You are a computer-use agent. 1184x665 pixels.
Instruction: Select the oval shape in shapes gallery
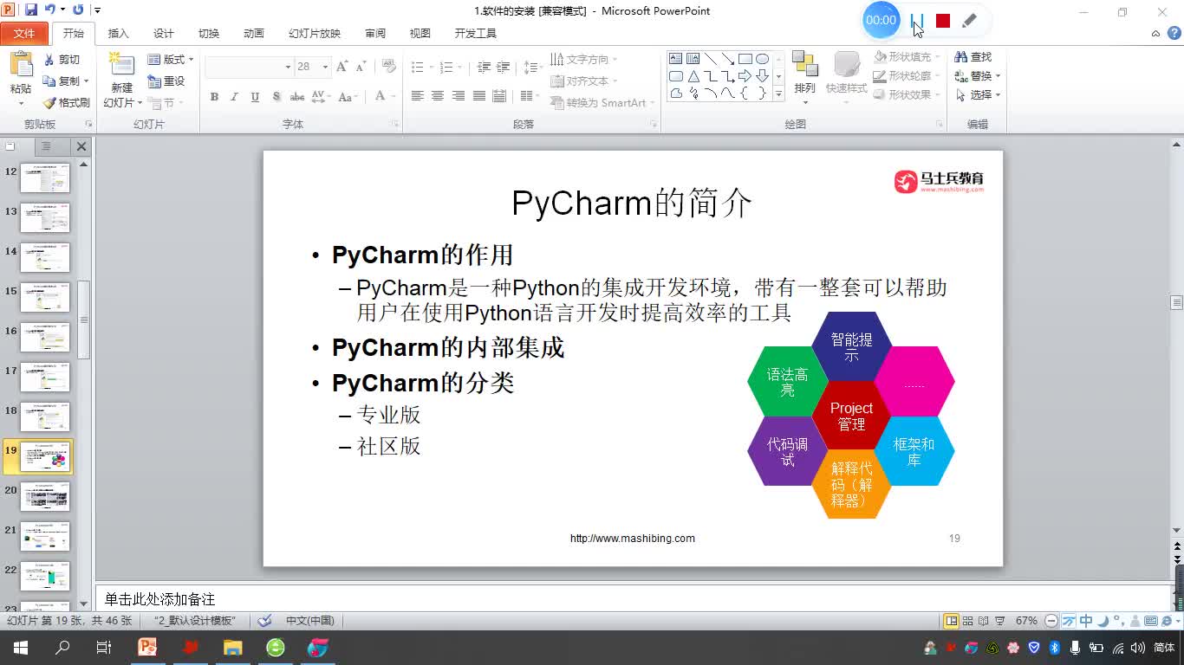pos(762,59)
